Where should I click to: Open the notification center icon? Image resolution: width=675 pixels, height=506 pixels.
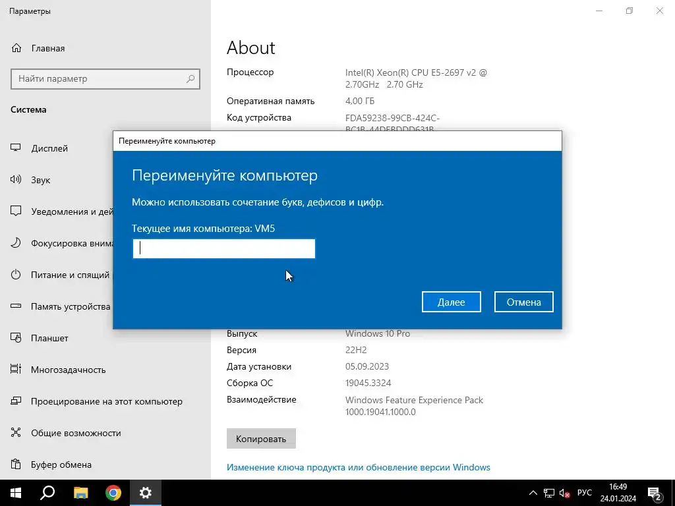pyautogui.click(x=655, y=493)
